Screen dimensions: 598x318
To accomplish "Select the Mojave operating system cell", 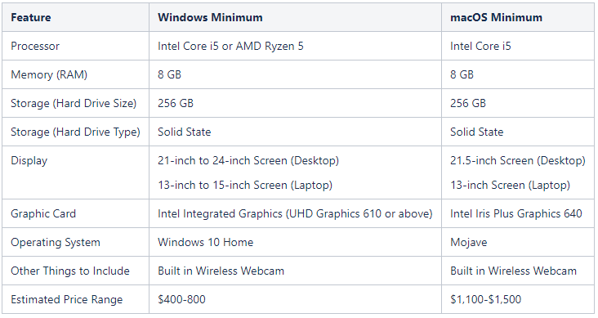I will 518,242.
